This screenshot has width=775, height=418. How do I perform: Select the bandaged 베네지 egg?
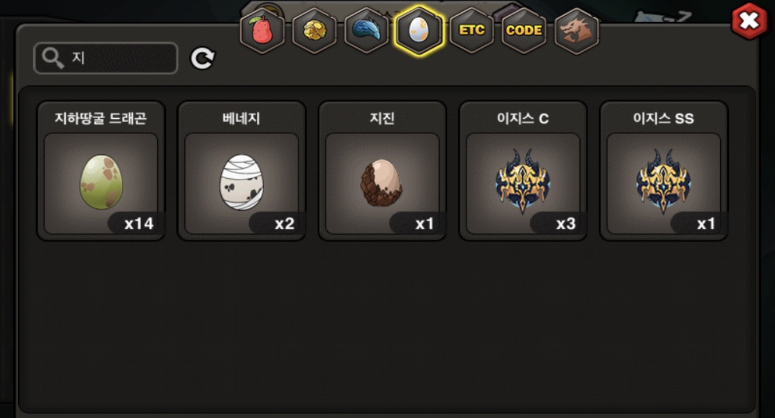coord(242,183)
